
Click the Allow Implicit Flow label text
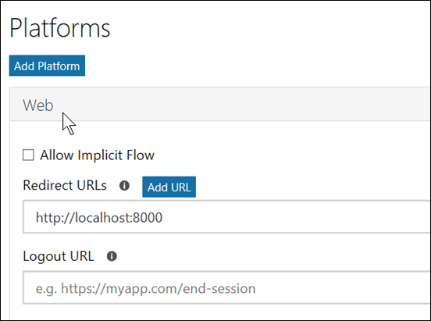click(x=97, y=155)
